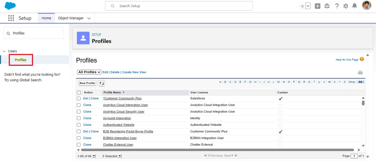376x163 pixels.
Task: Open the favorites list dropdown arrow
Action: (x=308, y=6)
